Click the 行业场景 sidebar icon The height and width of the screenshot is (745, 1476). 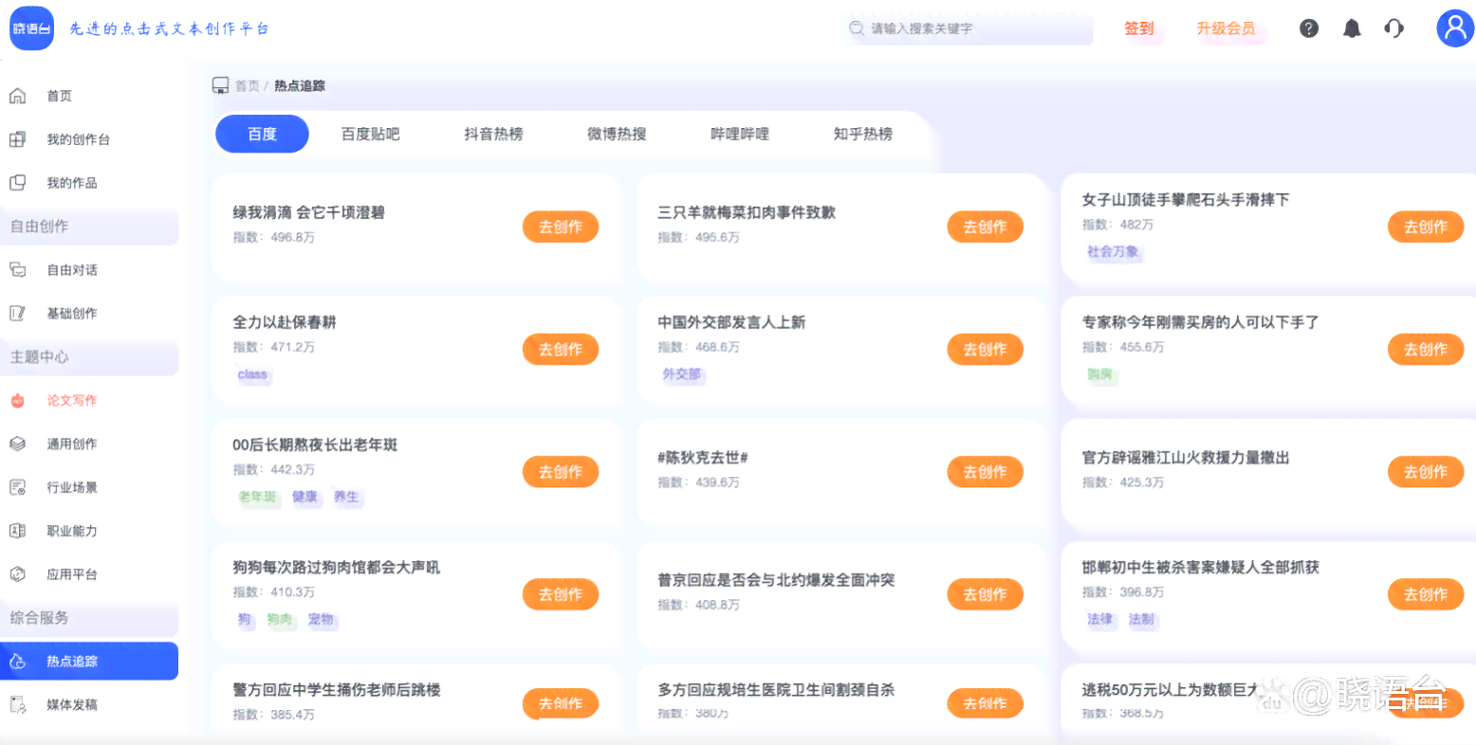click(17, 487)
